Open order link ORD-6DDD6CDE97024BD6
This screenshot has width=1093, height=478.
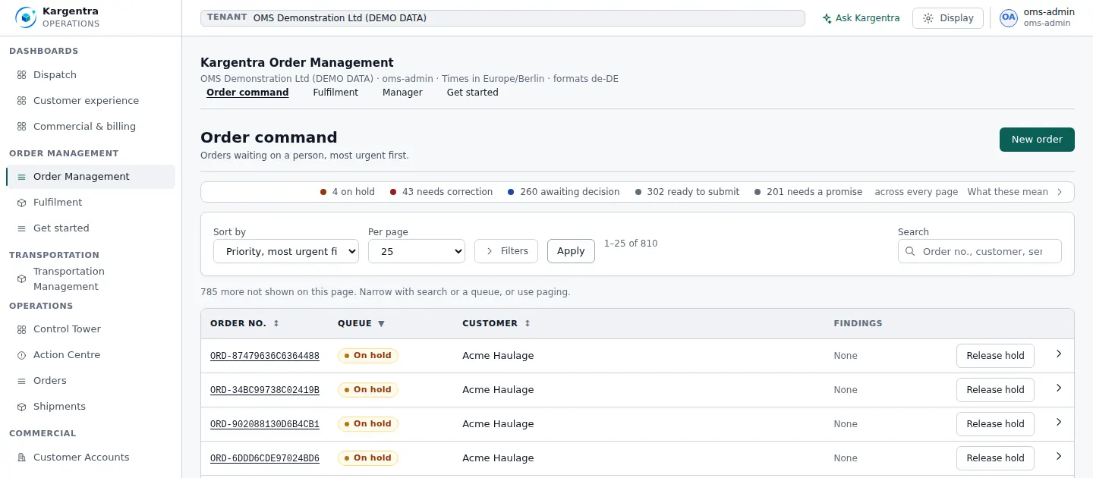tap(265, 458)
